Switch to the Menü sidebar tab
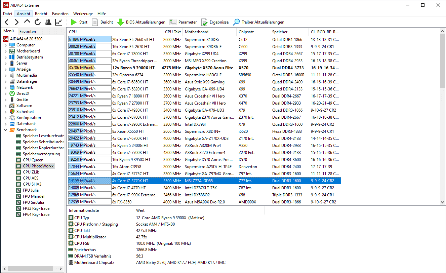This screenshot has height=273, width=446. pos(9,31)
